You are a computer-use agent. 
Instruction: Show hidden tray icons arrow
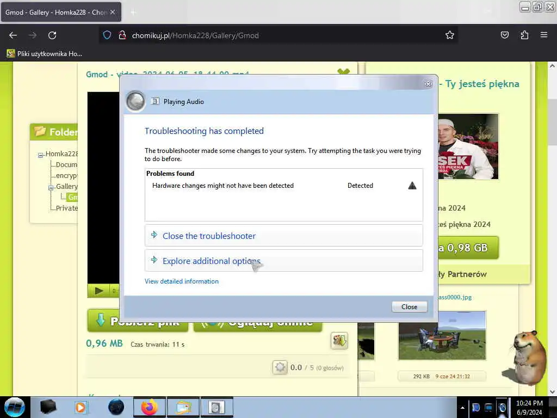click(462, 408)
